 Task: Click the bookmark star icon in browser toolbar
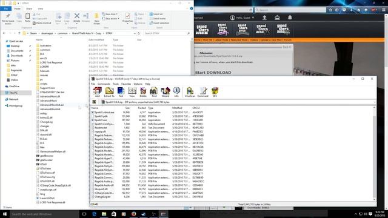click(330, 10)
